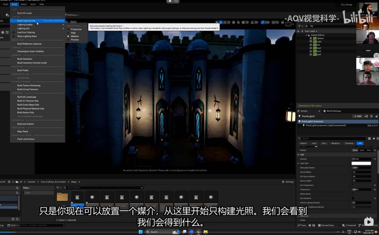This screenshot has height=235, width=379.
Task: Collapse the Light section in Details
Action: [x=298, y=154]
